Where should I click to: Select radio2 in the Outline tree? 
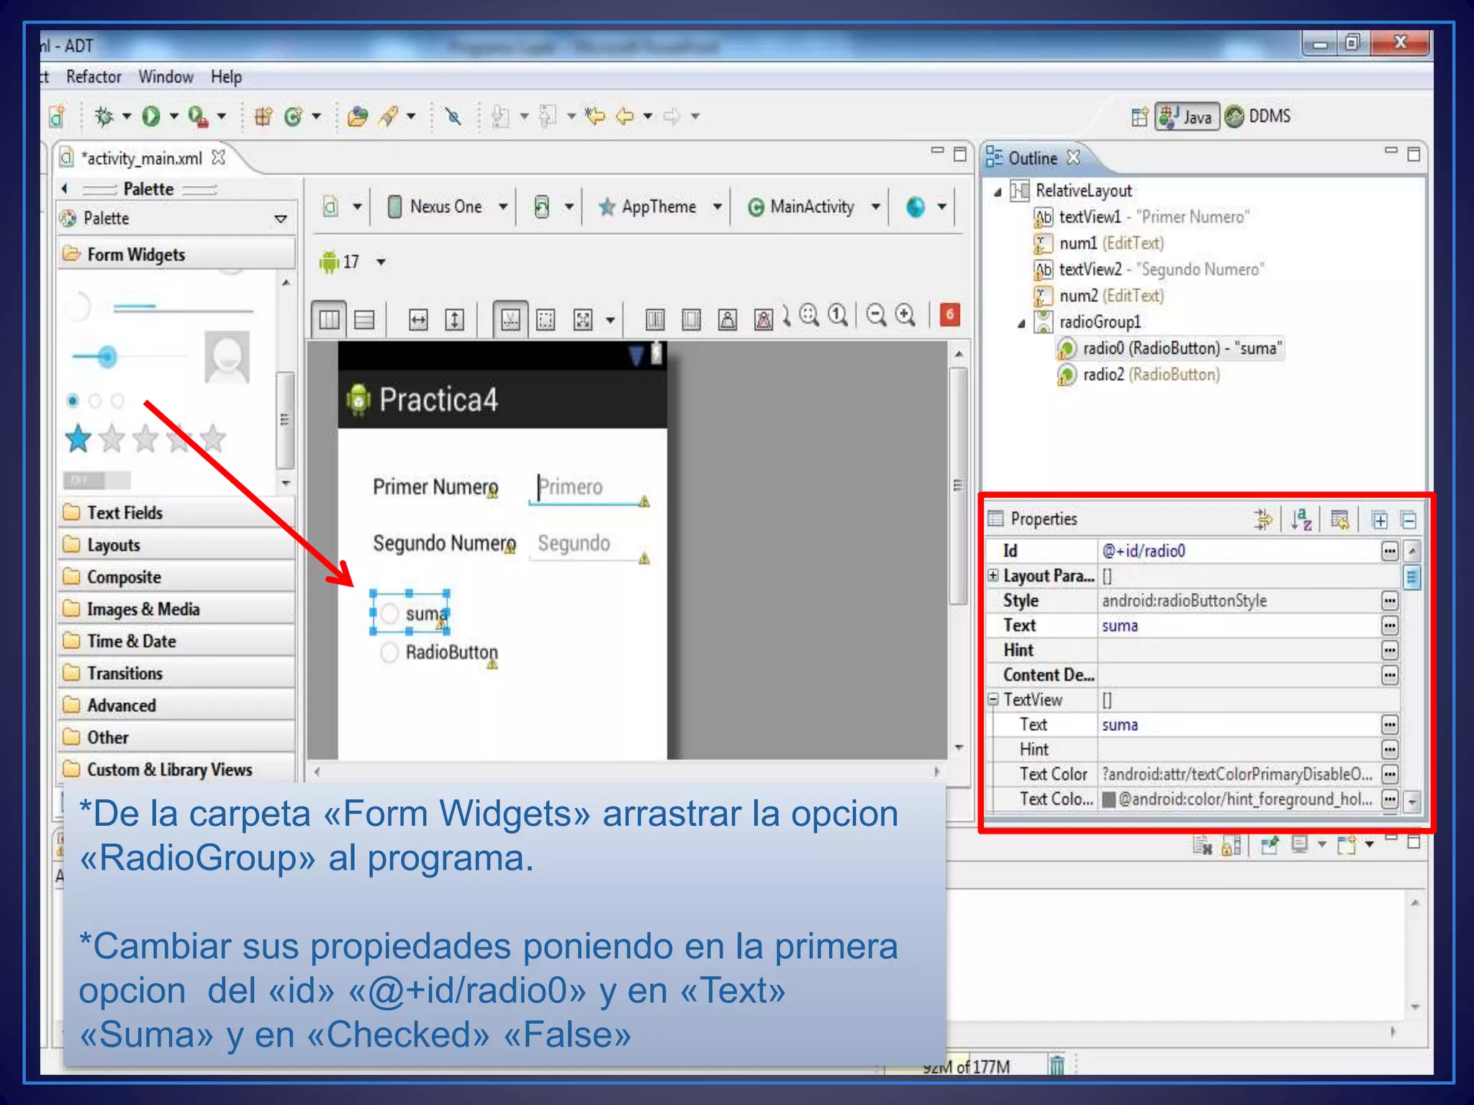coord(1139,375)
